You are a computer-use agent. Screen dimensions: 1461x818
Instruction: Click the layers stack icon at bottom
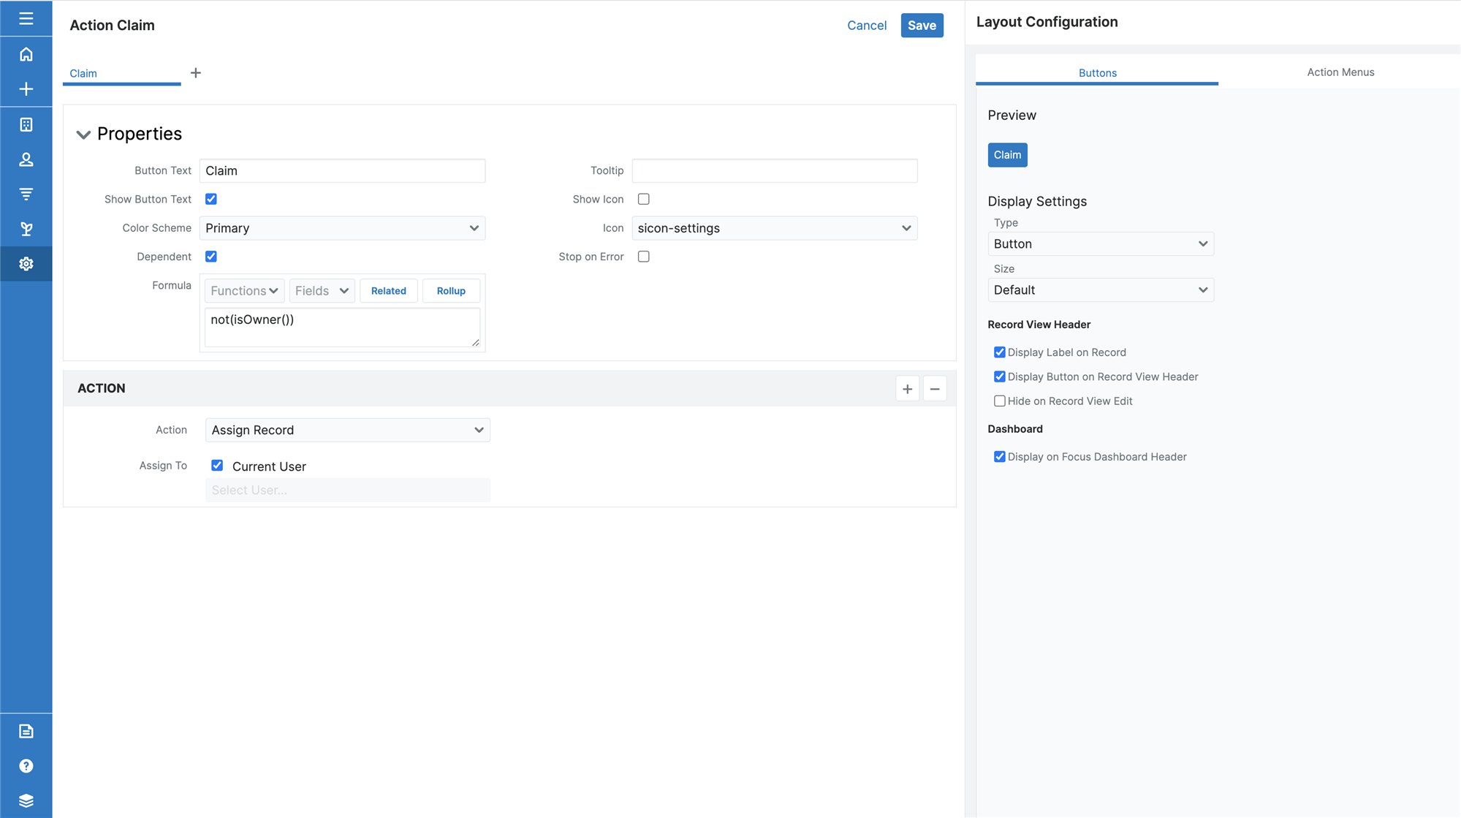[x=26, y=800]
